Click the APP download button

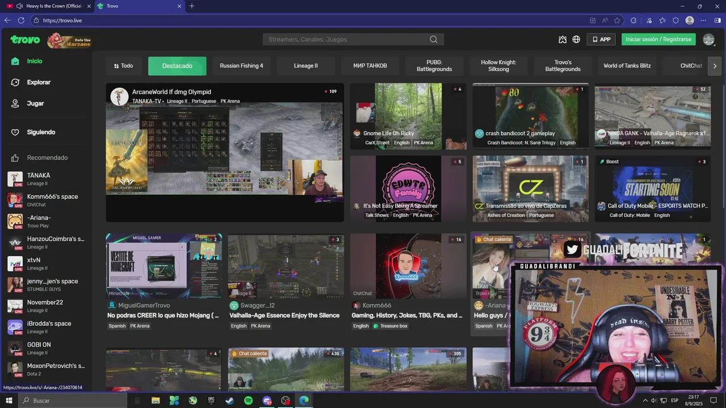(x=601, y=40)
